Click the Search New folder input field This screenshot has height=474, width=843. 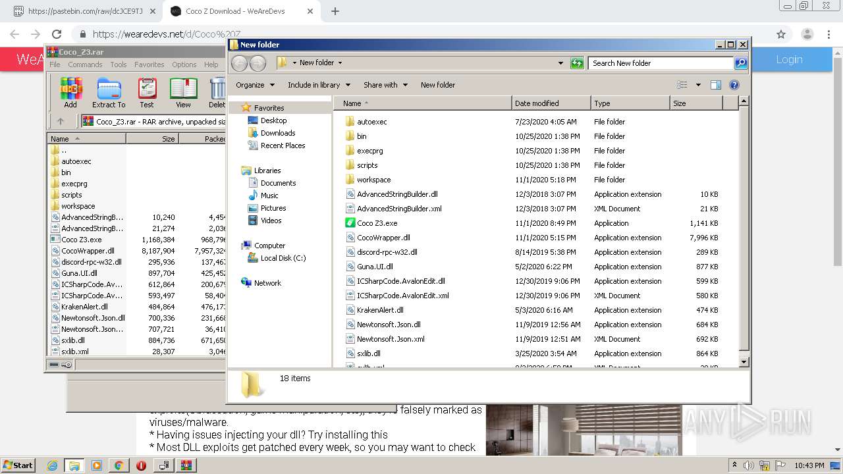(661, 63)
